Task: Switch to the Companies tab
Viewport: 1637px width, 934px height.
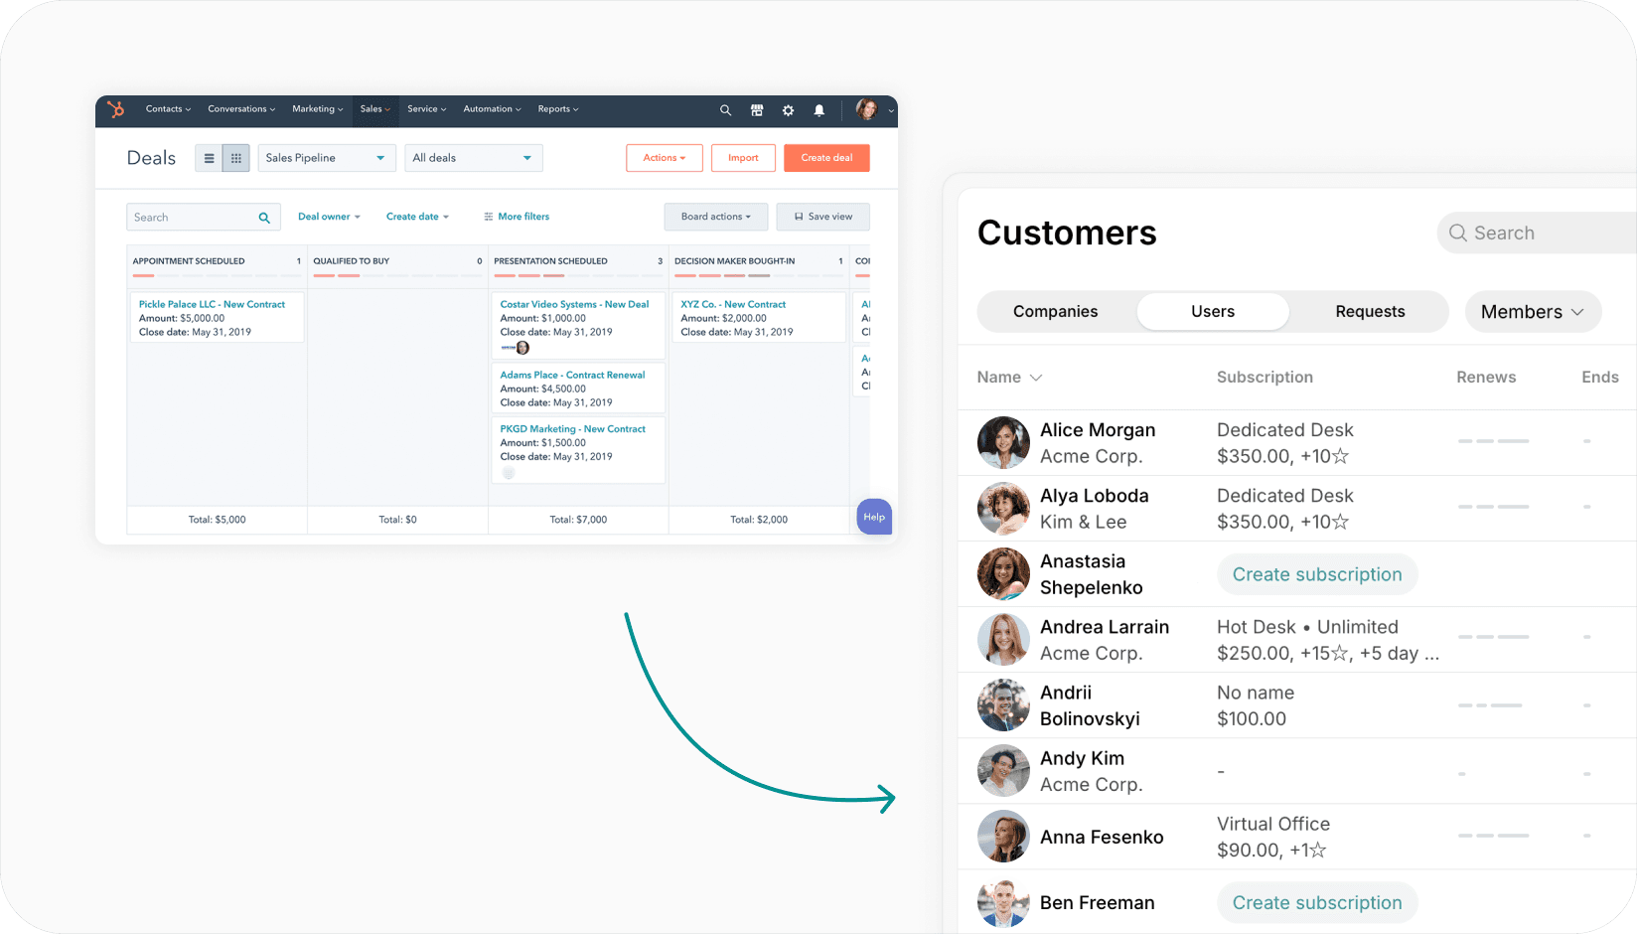Action: pos(1055,311)
